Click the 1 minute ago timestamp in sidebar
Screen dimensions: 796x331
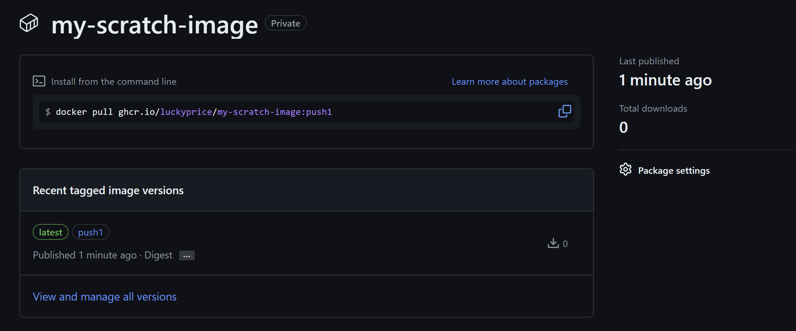[x=665, y=80]
